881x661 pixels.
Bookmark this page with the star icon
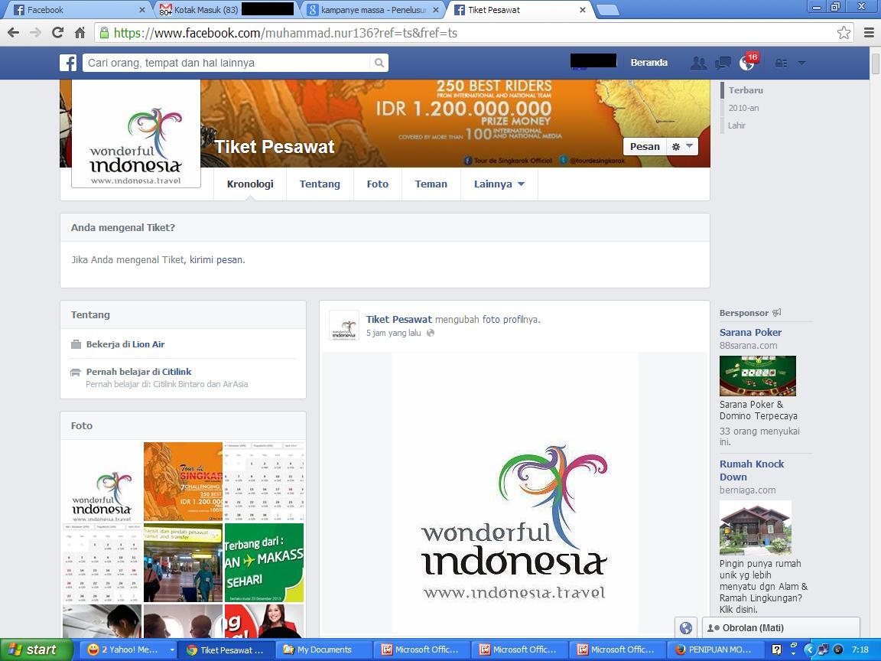pos(844,33)
